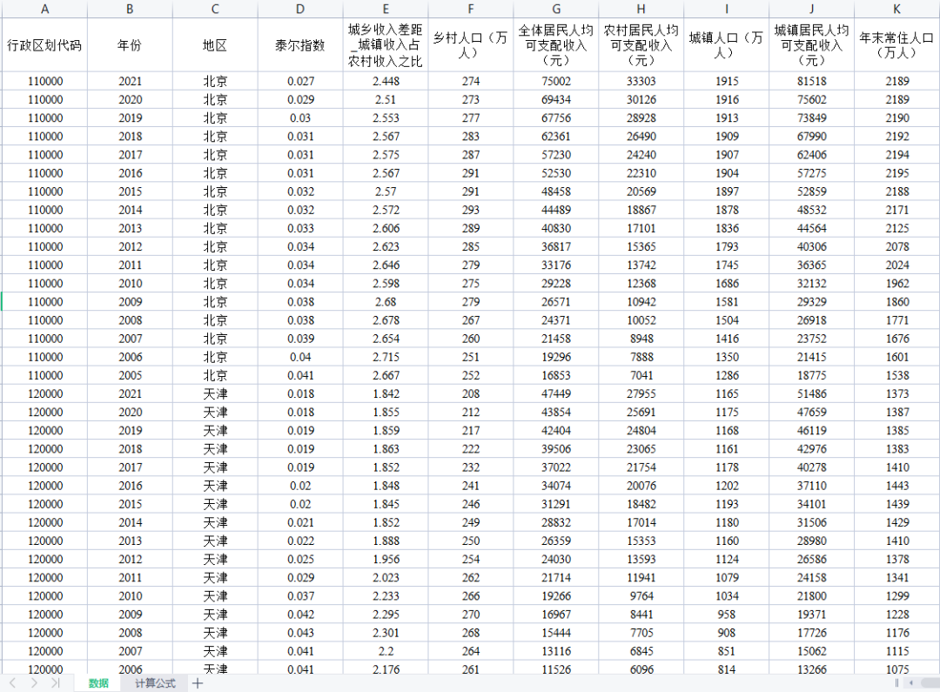
Task: Select the 数据 sheet tab
Action: pyautogui.click(x=99, y=683)
